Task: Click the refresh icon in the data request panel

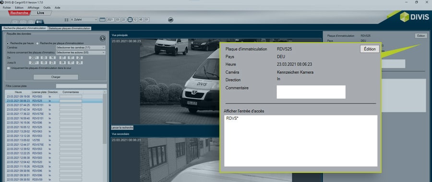Action: click(x=103, y=38)
